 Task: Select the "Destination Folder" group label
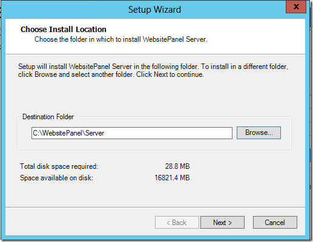click(x=48, y=117)
